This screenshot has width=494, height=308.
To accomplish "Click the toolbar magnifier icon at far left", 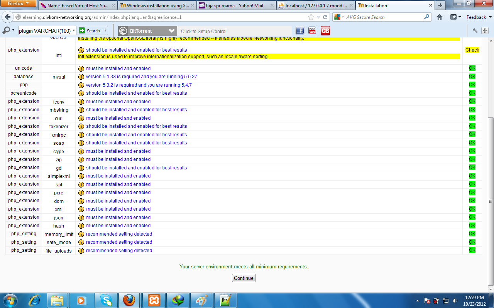I will [x=6, y=30].
